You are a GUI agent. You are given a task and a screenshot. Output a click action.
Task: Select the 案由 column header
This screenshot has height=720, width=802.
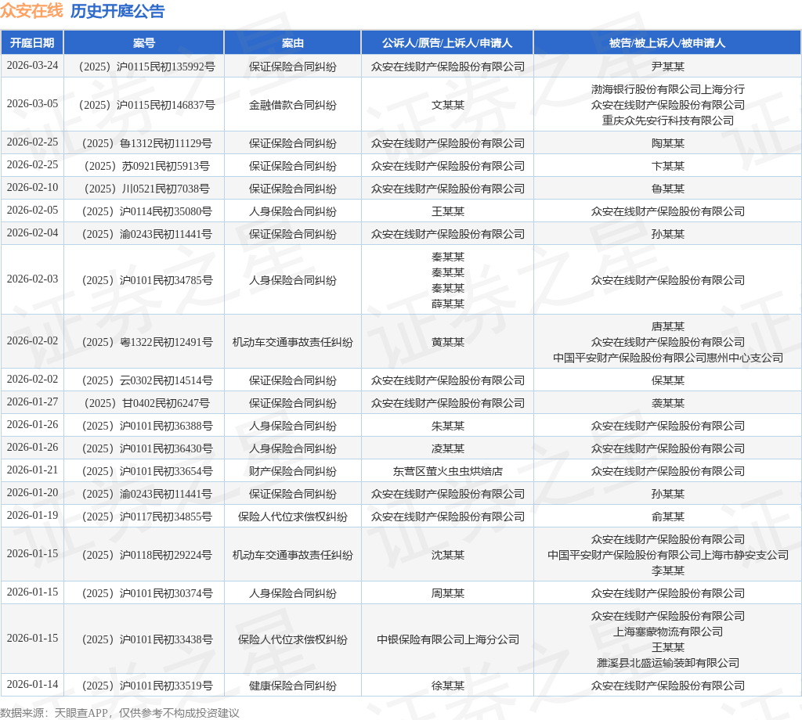(293, 43)
